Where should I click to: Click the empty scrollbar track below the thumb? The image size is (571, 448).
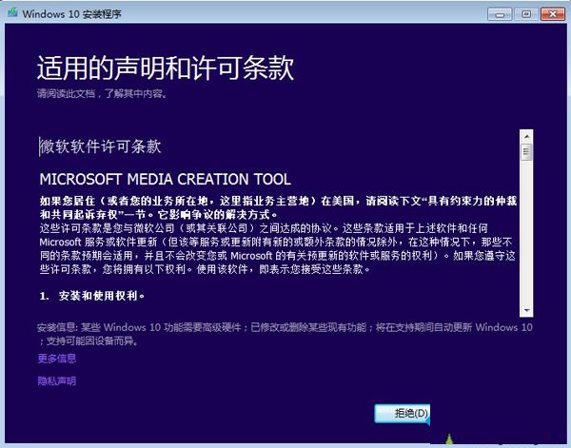click(x=525, y=238)
